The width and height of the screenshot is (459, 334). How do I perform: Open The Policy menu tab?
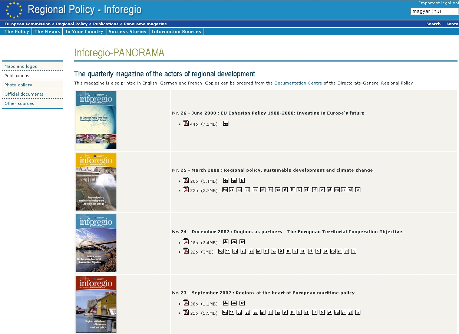coord(17,32)
